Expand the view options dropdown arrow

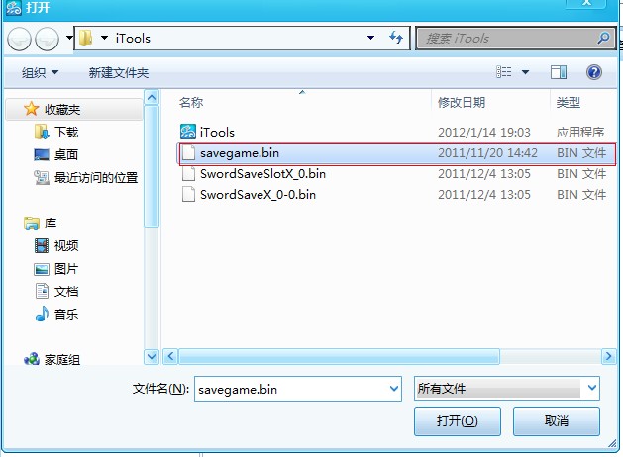tap(525, 72)
